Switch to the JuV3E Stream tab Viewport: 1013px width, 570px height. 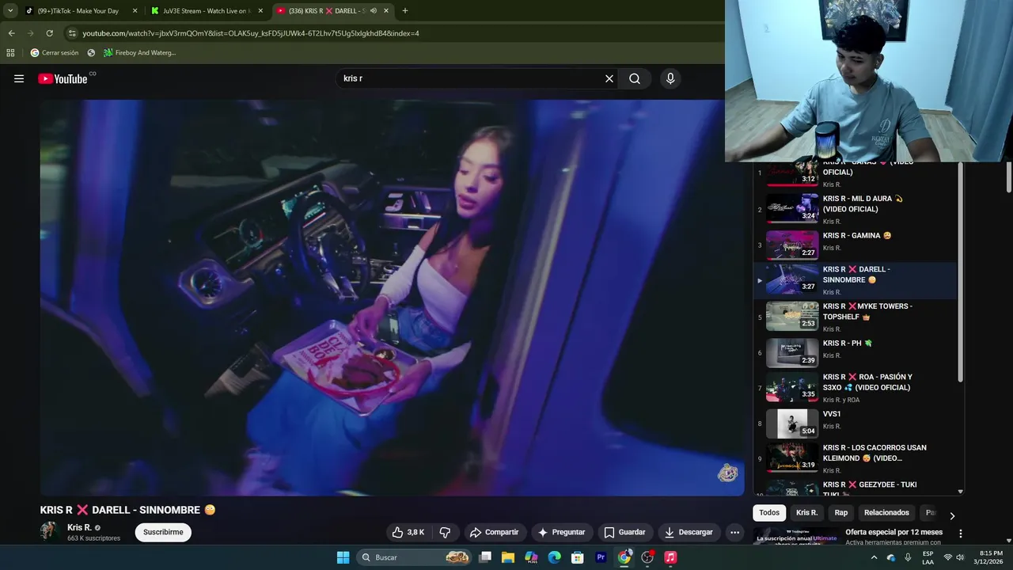pos(207,11)
